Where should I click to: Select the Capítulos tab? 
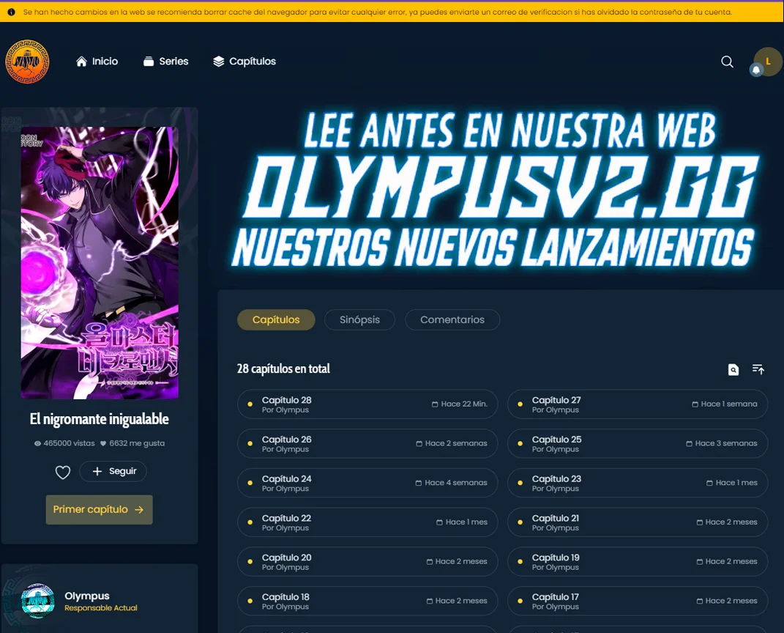(276, 319)
